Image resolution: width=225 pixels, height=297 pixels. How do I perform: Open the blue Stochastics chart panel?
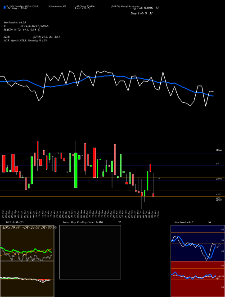click(198, 243)
